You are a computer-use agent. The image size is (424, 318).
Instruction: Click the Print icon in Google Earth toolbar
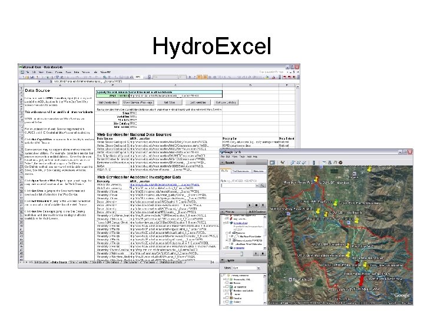click(x=330, y=163)
